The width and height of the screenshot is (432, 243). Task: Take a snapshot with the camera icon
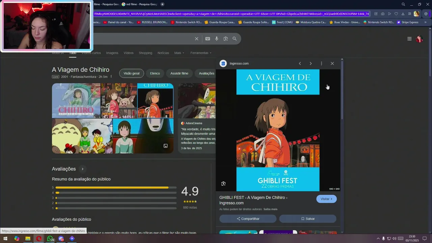(x=383, y=14)
